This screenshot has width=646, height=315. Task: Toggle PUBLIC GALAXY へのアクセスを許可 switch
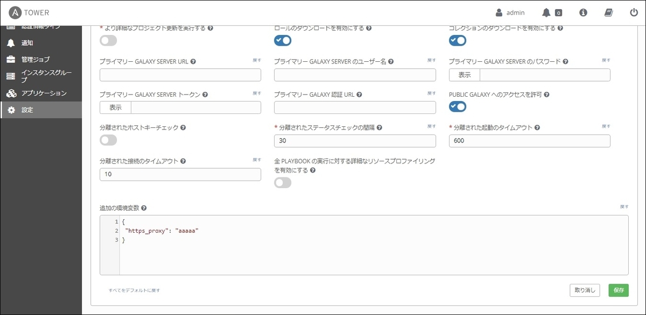click(458, 107)
